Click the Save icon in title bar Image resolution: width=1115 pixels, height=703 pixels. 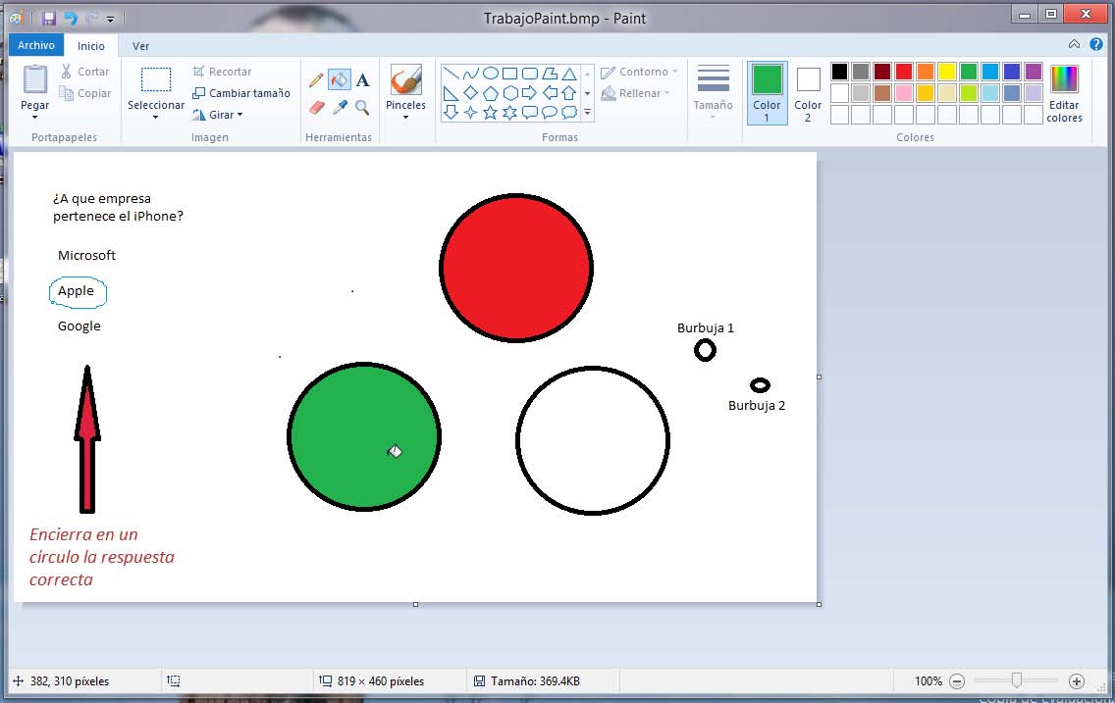pos(49,18)
